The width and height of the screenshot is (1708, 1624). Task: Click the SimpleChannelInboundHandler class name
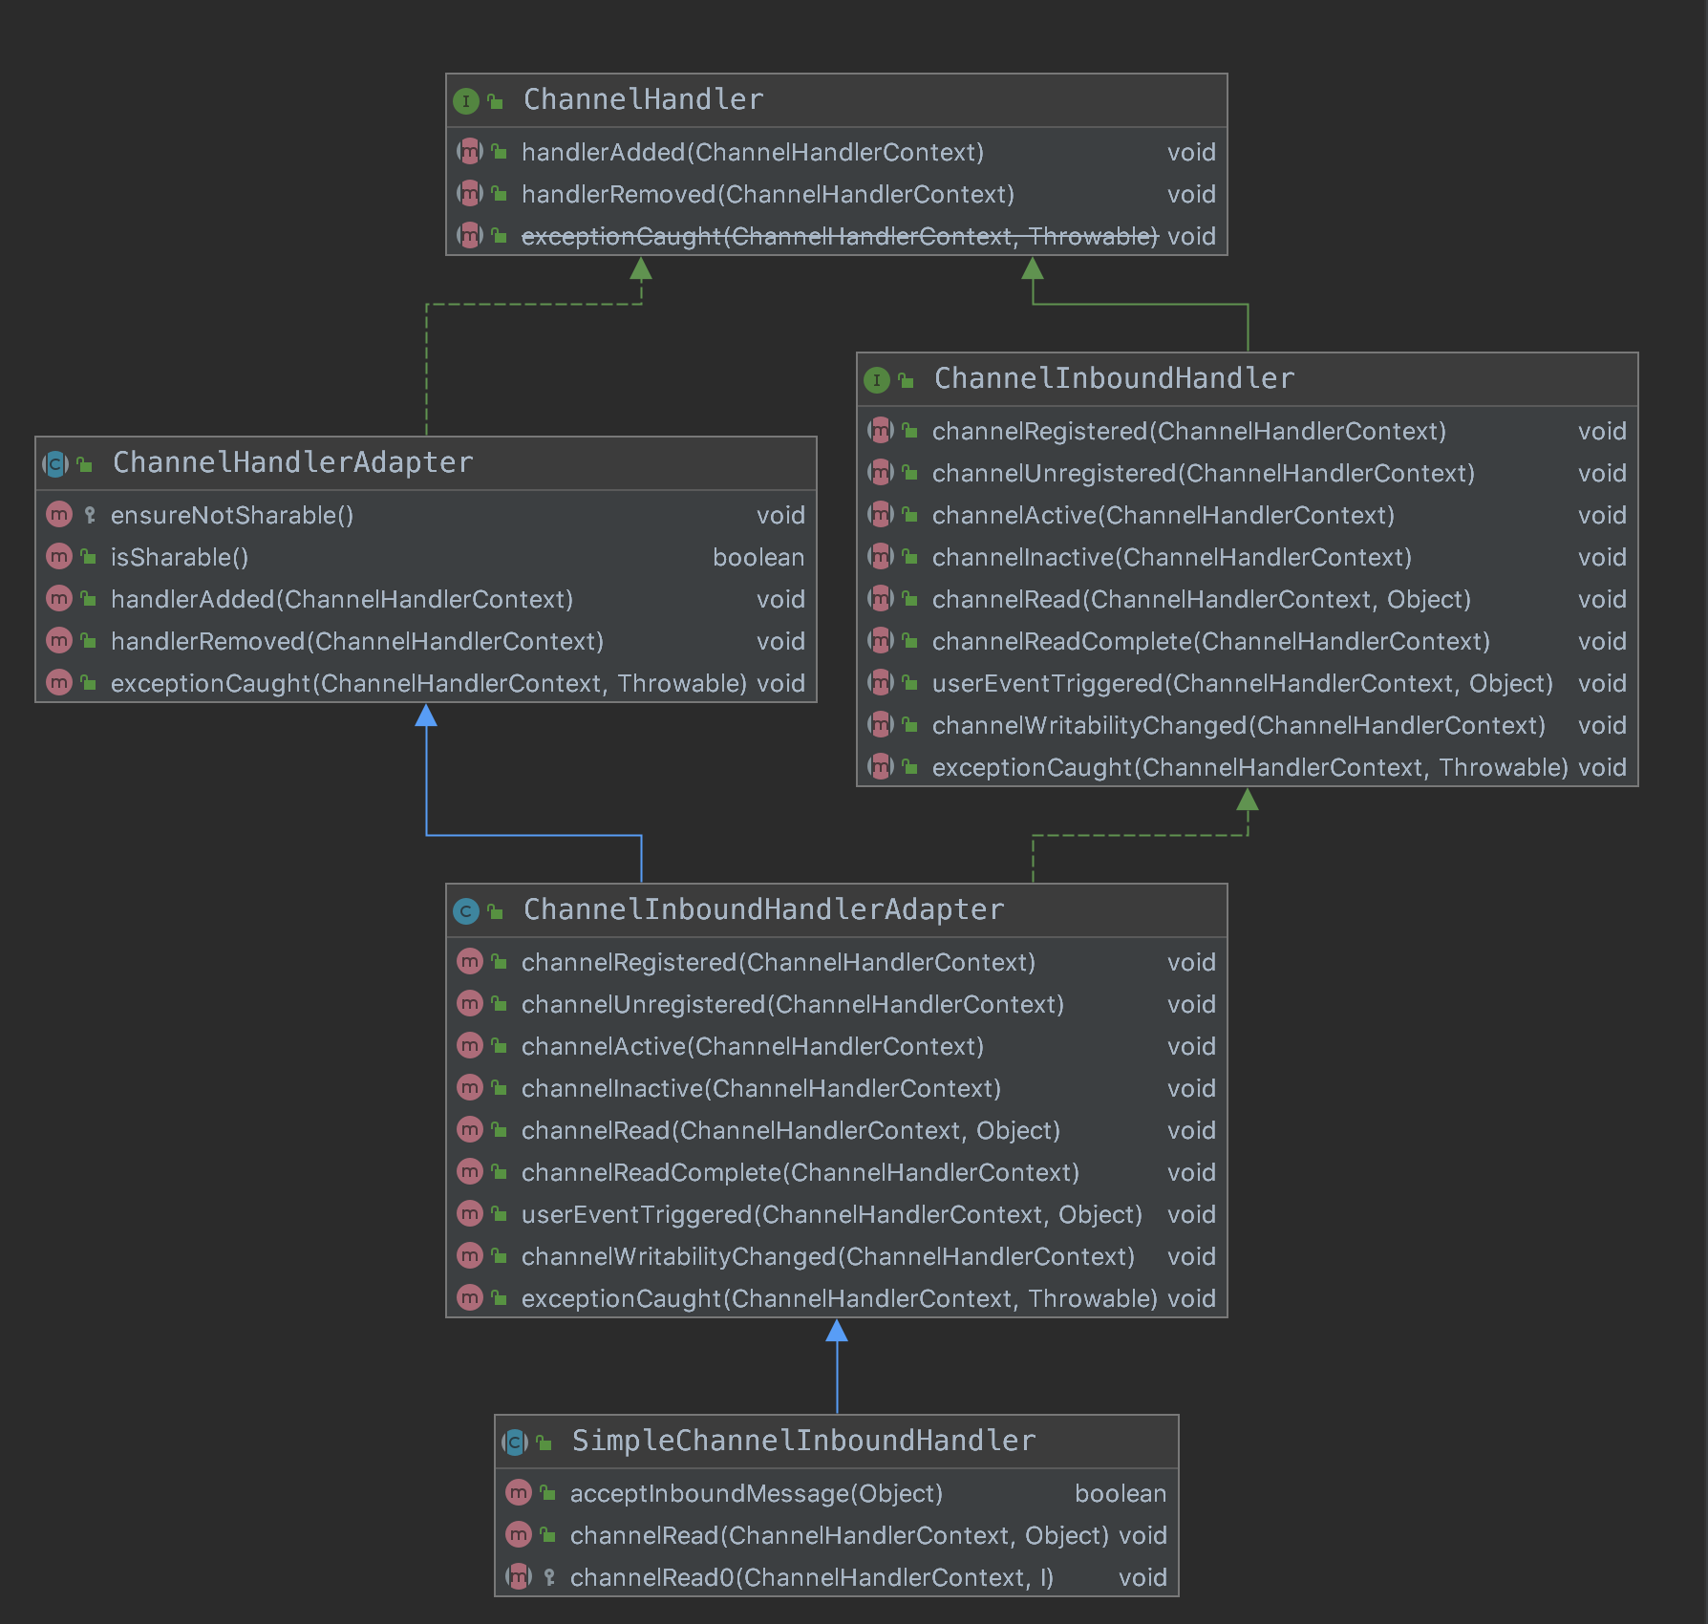(803, 1441)
